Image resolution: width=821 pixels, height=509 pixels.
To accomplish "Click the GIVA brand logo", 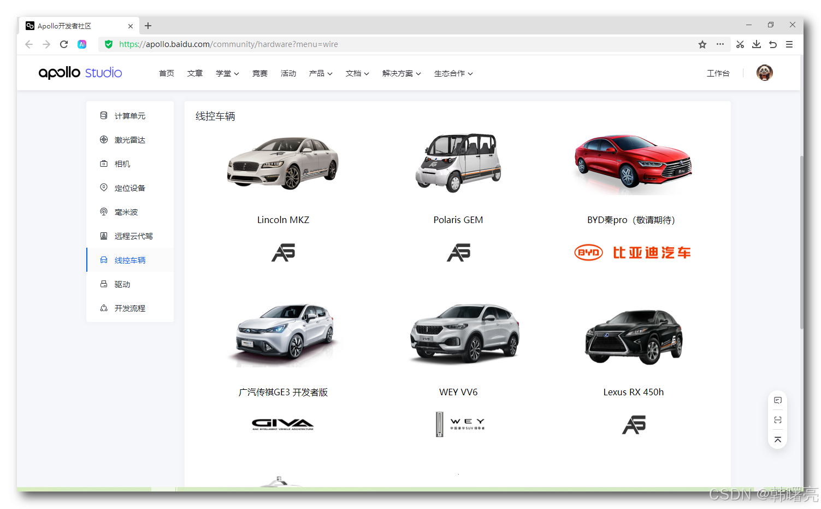I will click(283, 424).
